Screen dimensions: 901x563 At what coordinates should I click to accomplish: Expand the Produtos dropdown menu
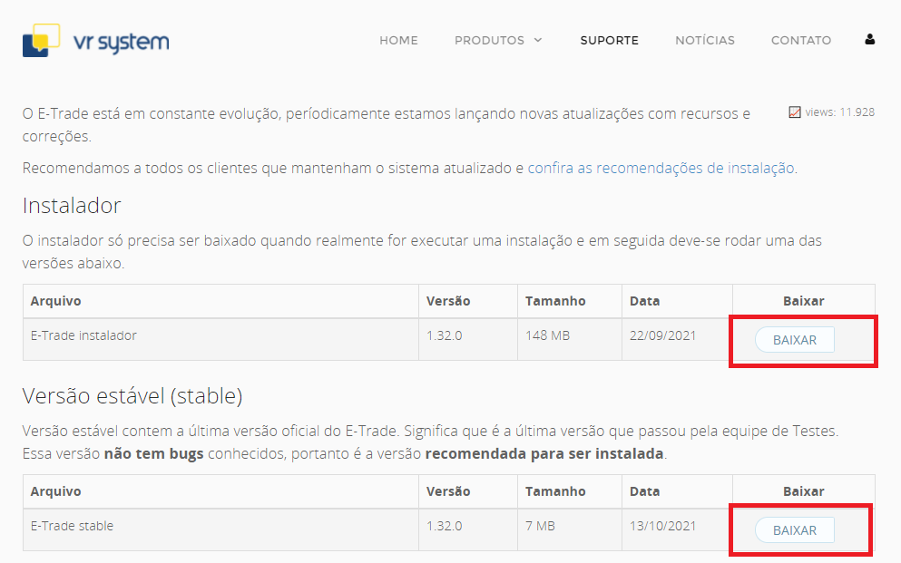coord(498,40)
